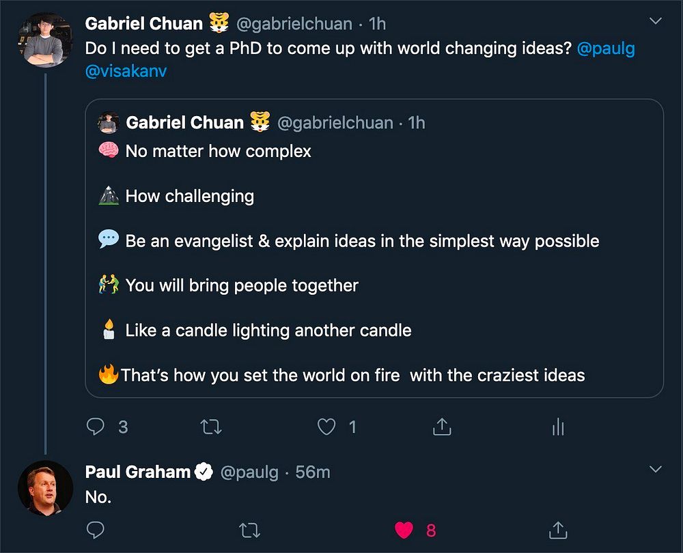Like Gabriel Chuan's tweet with 1 like
The width and height of the screenshot is (683, 553).
click(327, 427)
